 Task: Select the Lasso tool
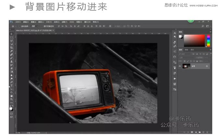point(12,41)
